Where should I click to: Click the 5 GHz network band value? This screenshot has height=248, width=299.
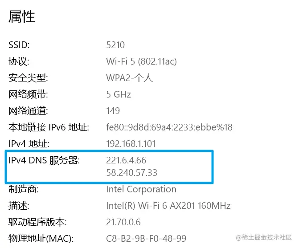119,94
